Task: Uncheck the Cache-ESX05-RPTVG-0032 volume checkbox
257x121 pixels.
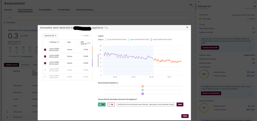Action: (x=45, y=63)
